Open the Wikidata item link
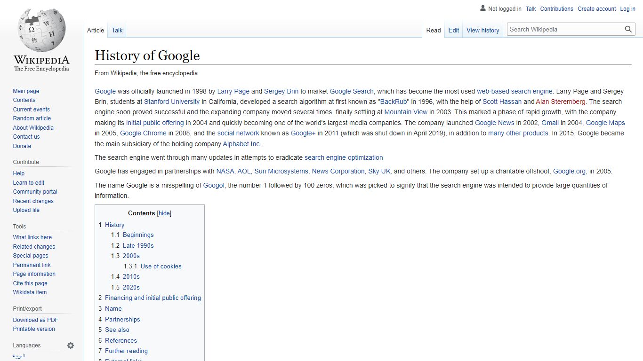Viewport: 643px width, 361px height. (30, 292)
